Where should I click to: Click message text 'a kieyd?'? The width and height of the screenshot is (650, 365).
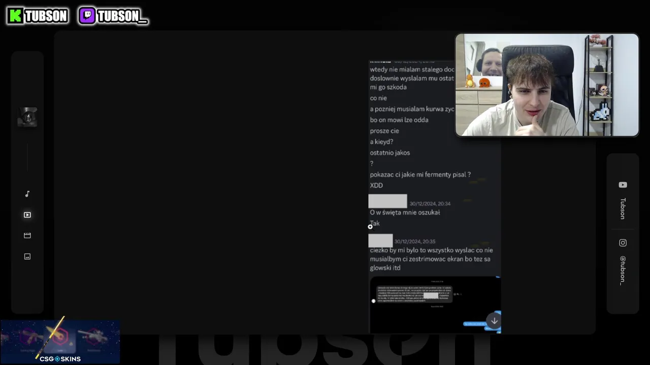pos(381,142)
